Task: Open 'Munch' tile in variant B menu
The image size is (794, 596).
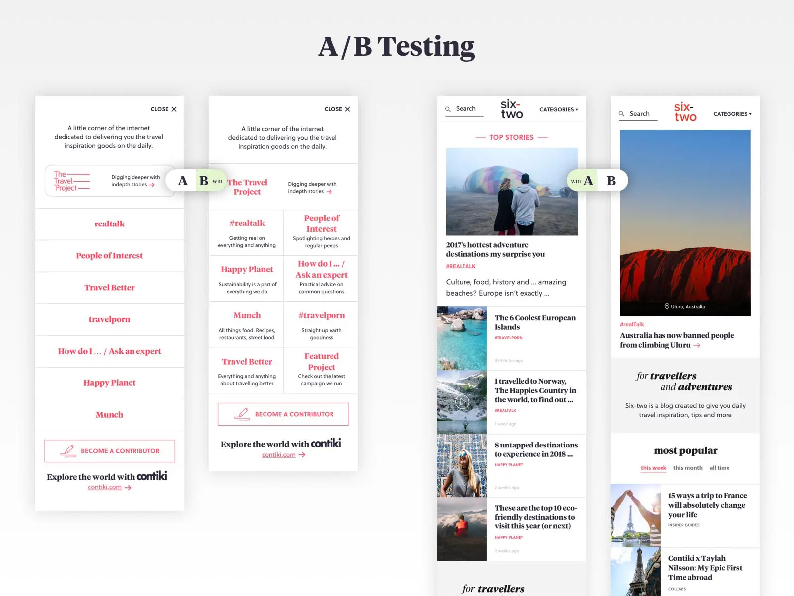Action: coord(247,325)
